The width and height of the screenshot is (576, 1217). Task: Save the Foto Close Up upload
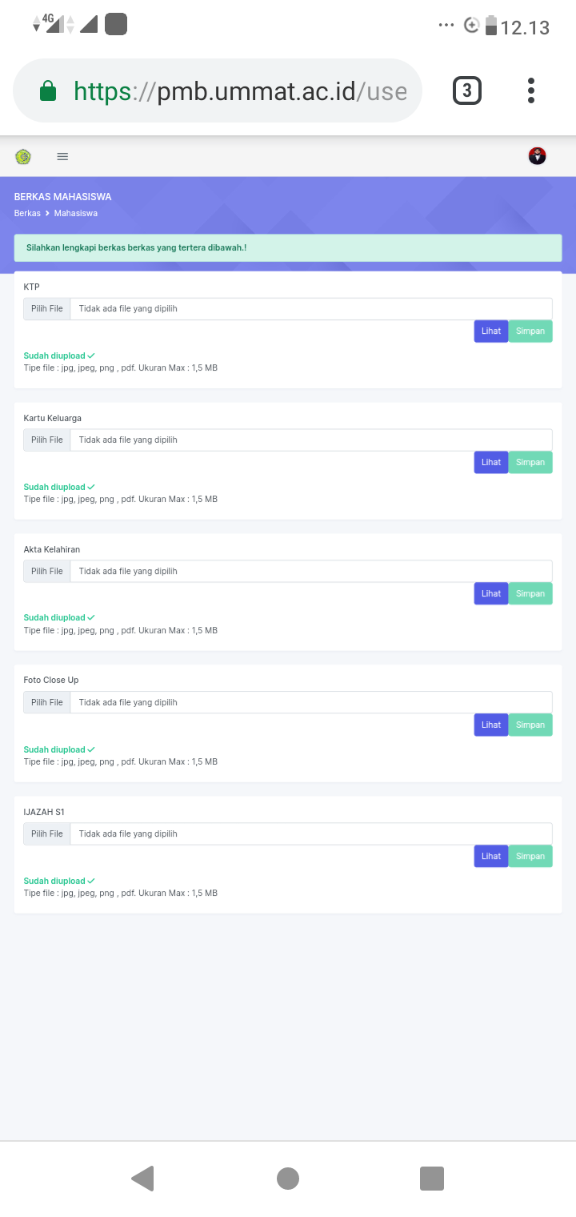pos(530,725)
